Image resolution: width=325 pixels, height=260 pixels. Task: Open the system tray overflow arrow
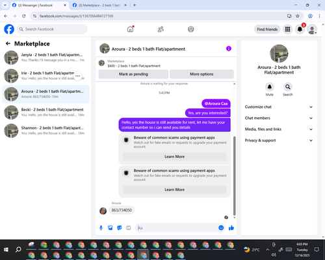(268, 250)
